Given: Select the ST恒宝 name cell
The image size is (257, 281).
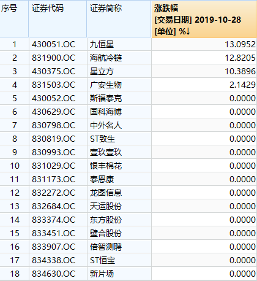Looking at the screenshot, I should (119, 260).
